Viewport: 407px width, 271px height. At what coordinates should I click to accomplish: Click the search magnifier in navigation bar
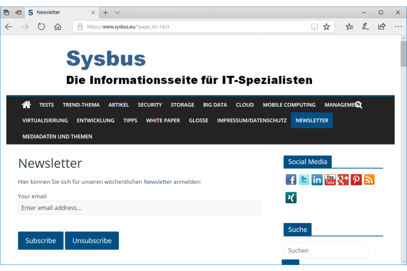[x=359, y=105]
